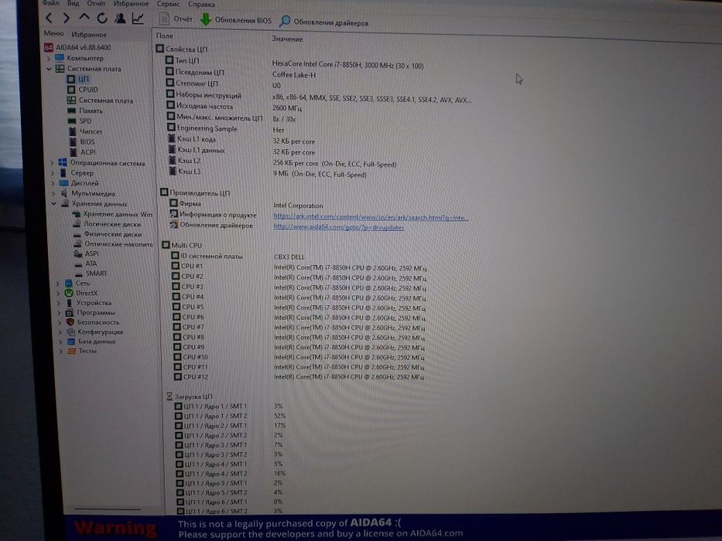Click the Безопасность shield icon
This screenshot has width=722, height=541.
point(70,322)
